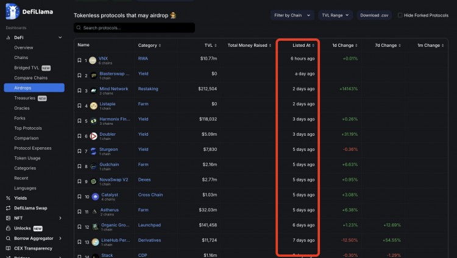Expand the Borrow Aggregator sidebar menu
Viewport: 457px width, 258px height.
click(x=60, y=239)
